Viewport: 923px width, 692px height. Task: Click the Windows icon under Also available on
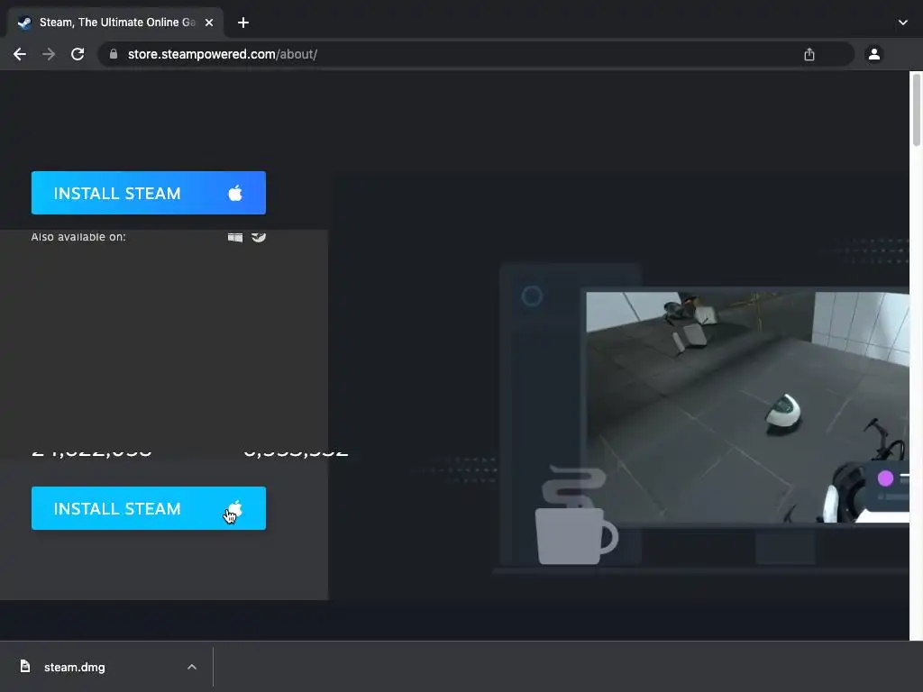click(235, 237)
